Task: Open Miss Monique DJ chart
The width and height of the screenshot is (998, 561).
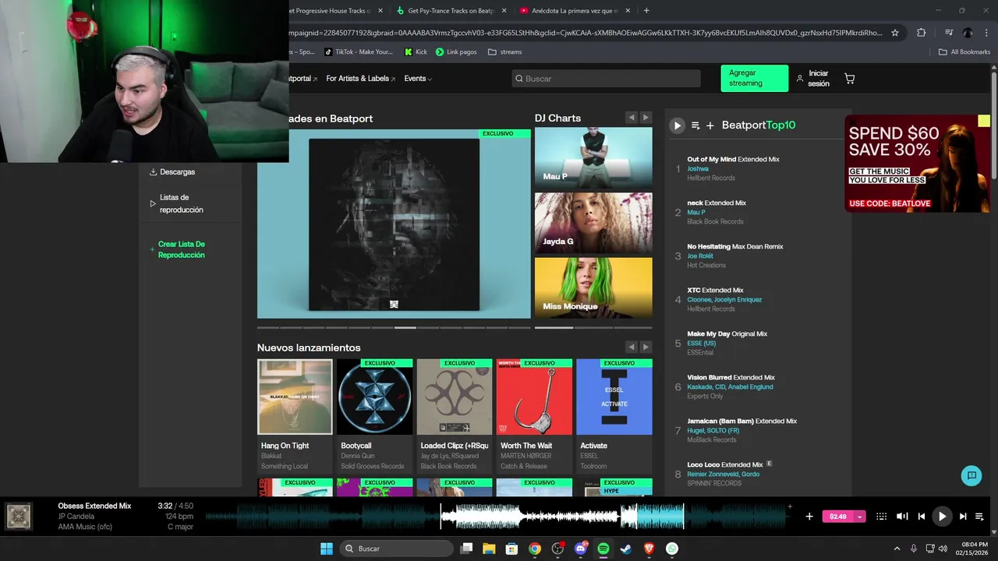Action: point(593,288)
